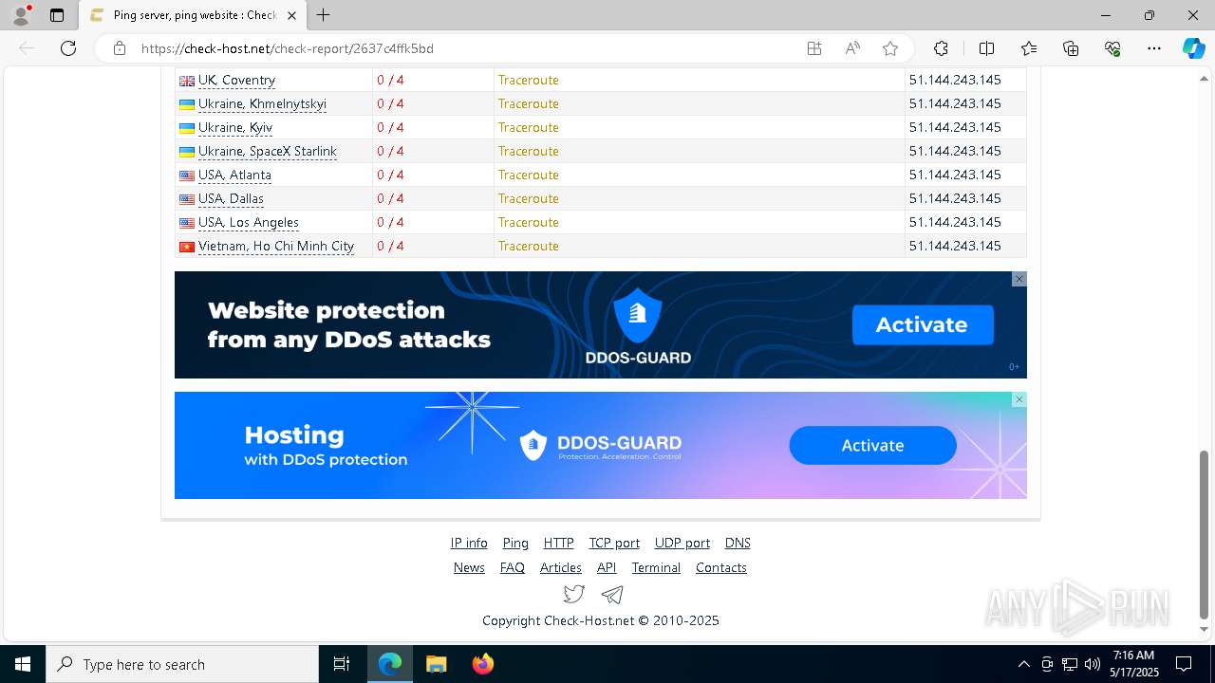This screenshot has height=683, width=1215.
Task: Go to TCP port footer link
Action: [614, 543]
